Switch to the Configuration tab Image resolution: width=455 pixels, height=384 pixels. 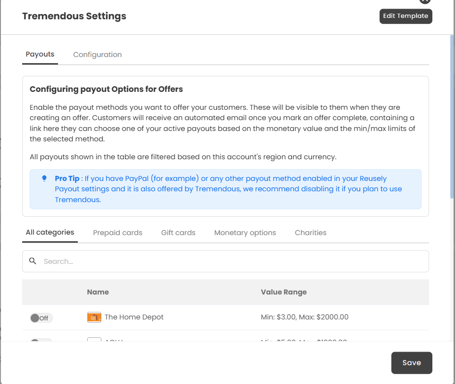tap(98, 55)
